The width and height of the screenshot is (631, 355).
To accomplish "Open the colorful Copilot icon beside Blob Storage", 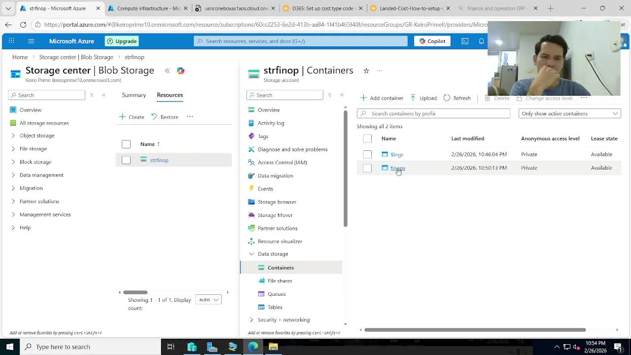I will [180, 71].
